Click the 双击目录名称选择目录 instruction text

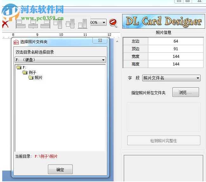(35, 52)
